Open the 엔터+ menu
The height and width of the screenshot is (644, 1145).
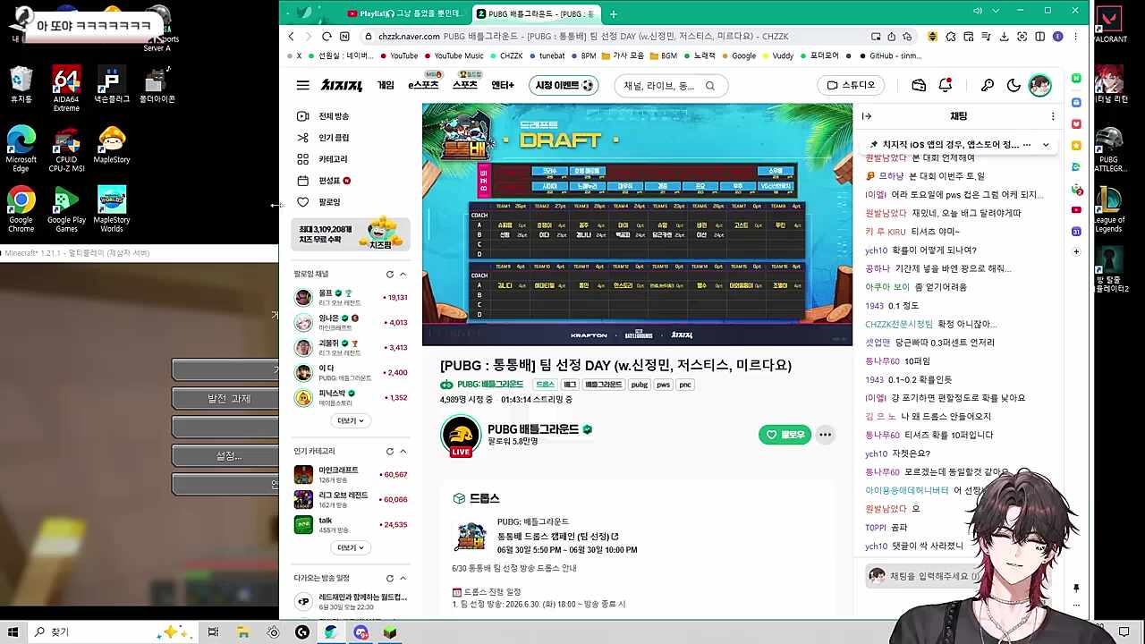click(x=503, y=85)
